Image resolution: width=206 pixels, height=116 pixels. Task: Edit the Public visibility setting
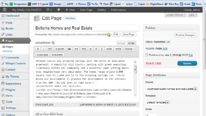point(165,49)
